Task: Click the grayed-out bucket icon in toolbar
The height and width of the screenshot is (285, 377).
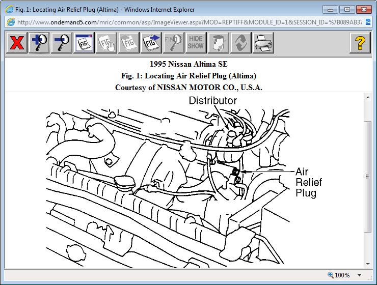Action: click(x=218, y=43)
